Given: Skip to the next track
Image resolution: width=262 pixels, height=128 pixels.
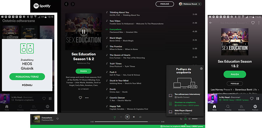Looking at the screenshot, I should [134, 117].
